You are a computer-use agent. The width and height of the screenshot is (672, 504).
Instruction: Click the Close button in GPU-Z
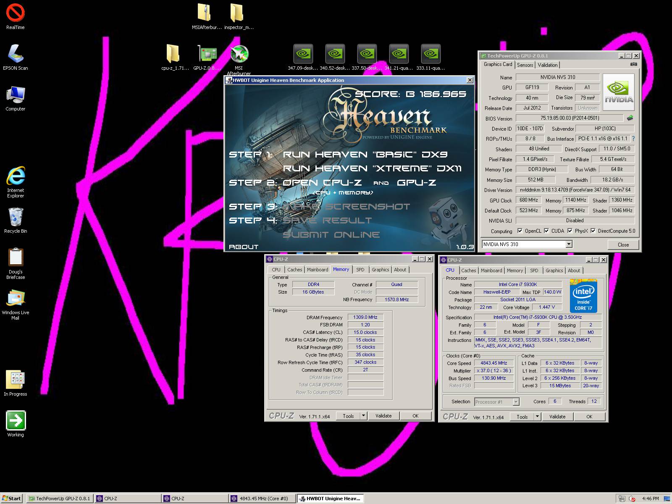point(623,245)
